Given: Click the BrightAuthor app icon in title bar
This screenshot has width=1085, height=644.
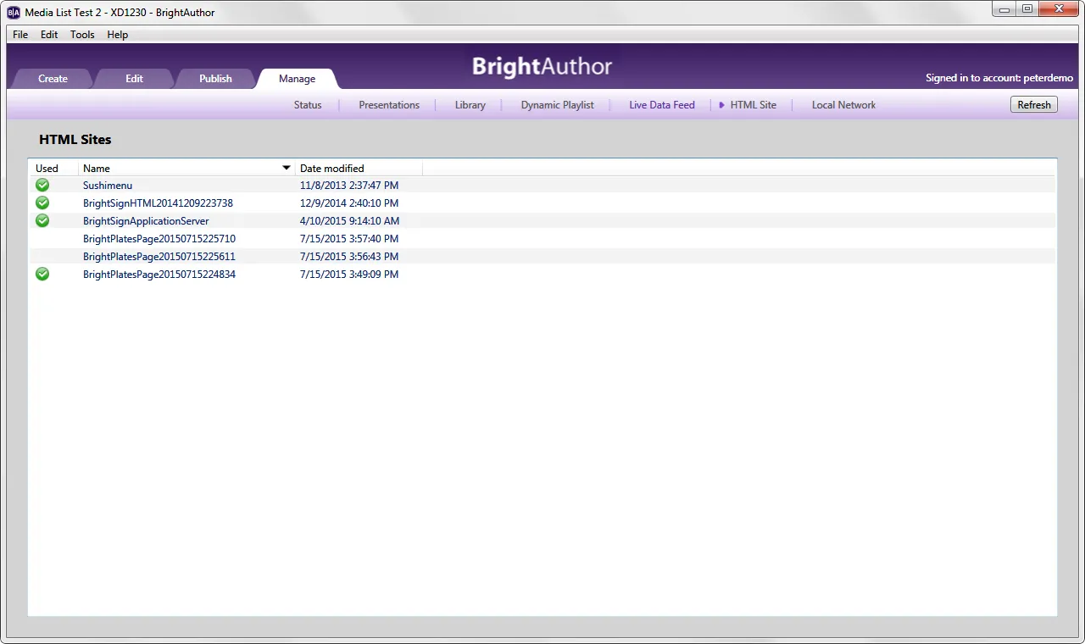Looking at the screenshot, I should [14, 12].
